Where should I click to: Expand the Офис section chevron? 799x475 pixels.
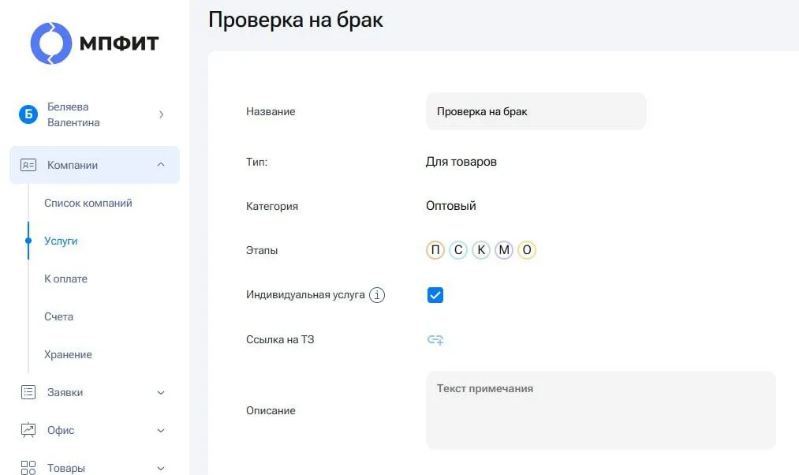coord(161,431)
